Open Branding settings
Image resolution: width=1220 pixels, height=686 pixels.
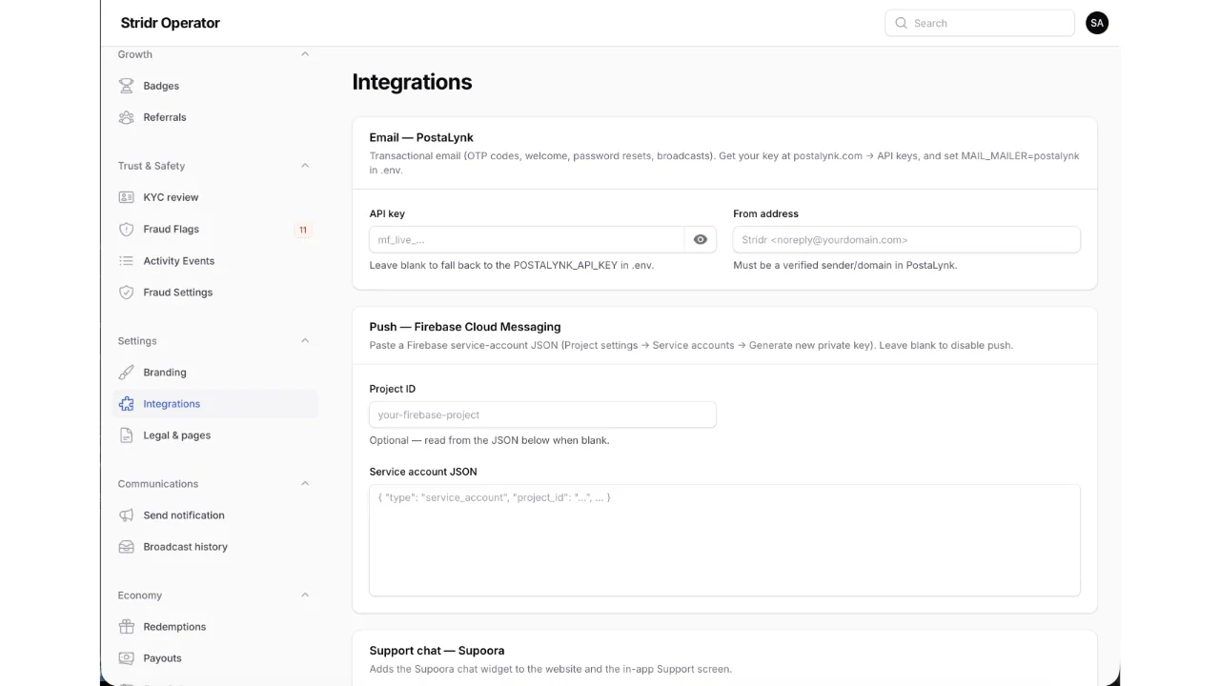pyautogui.click(x=214, y=373)
